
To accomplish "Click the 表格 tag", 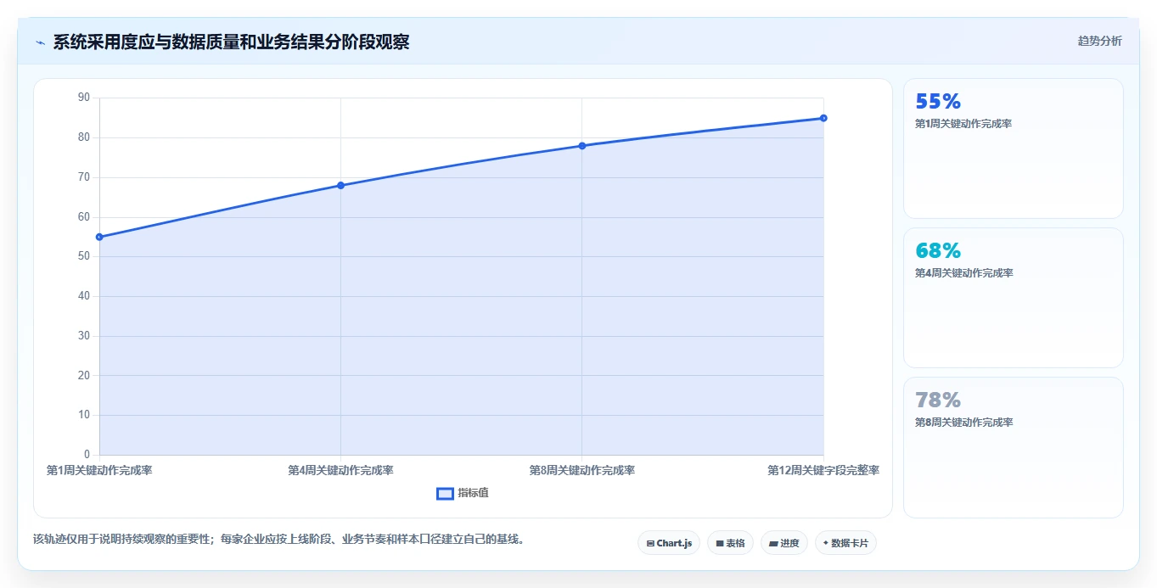I will coord(730,543).
